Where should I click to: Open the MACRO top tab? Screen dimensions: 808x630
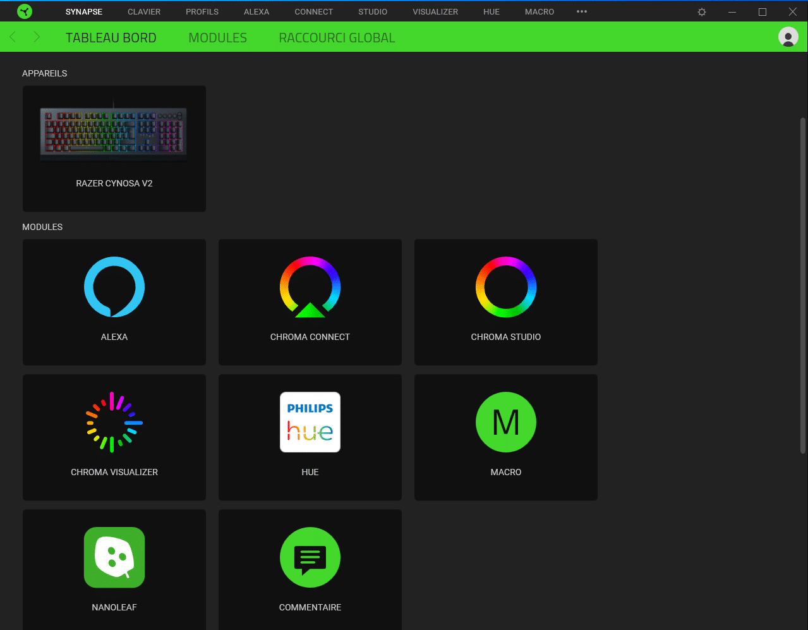click(x=540, y=12)
